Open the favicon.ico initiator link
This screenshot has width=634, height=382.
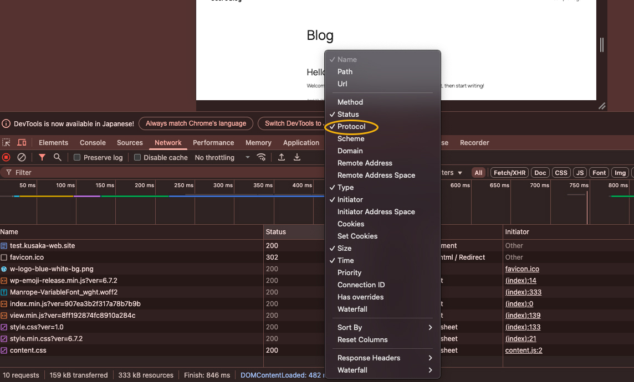pyautogui.click(x=522, y=269)
